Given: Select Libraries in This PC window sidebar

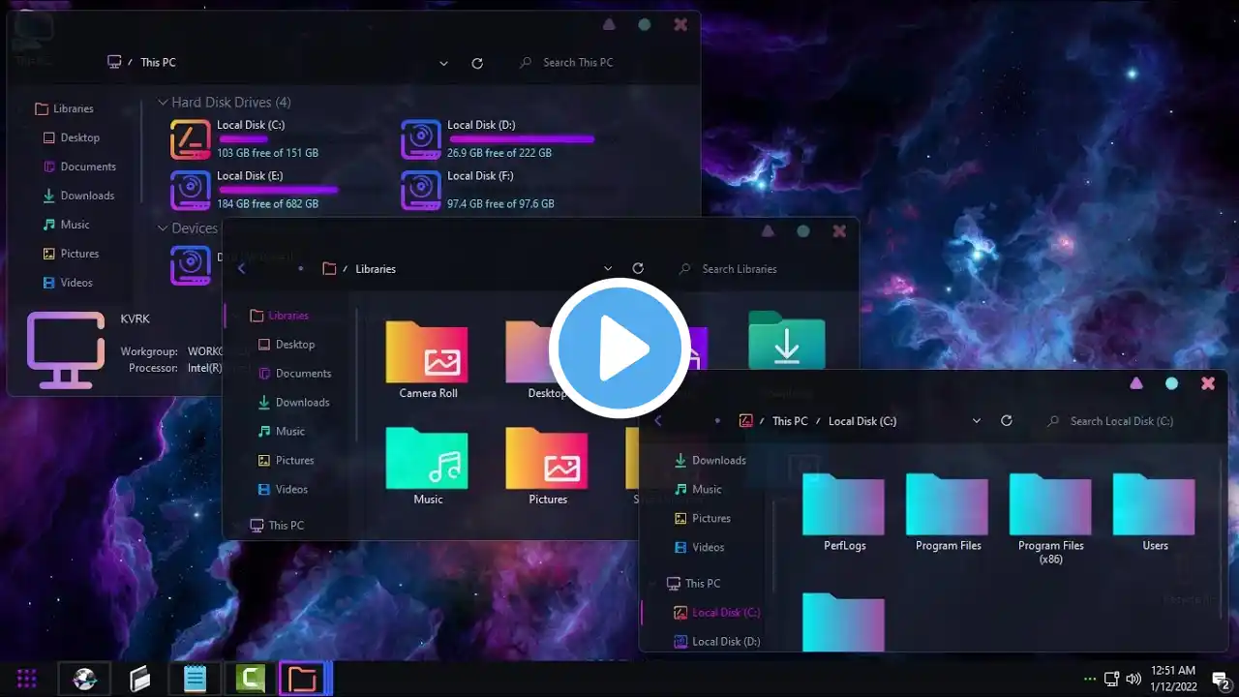Looking at the screenshot, I should click(64, 108).
